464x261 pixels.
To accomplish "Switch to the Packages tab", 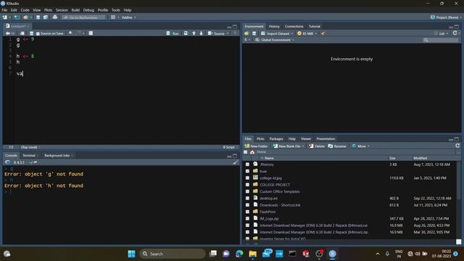I will pos(276,138).
